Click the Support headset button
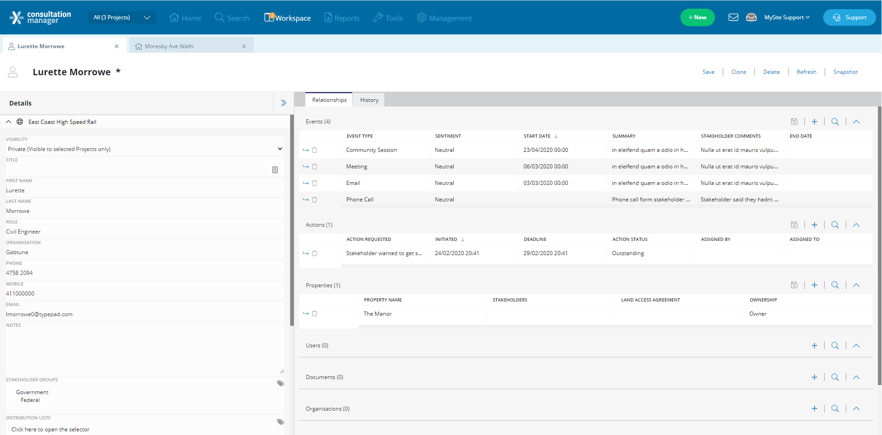Viewport: 882px width, 435px height. pyautogui.click(x=849, y=17)
